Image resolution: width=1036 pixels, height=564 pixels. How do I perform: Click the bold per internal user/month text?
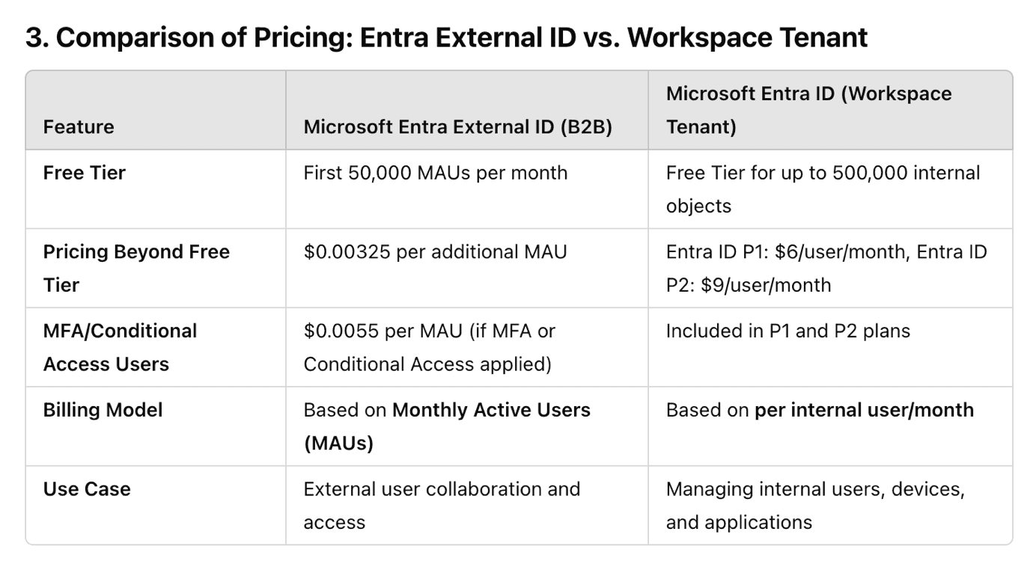click(864, 410)
